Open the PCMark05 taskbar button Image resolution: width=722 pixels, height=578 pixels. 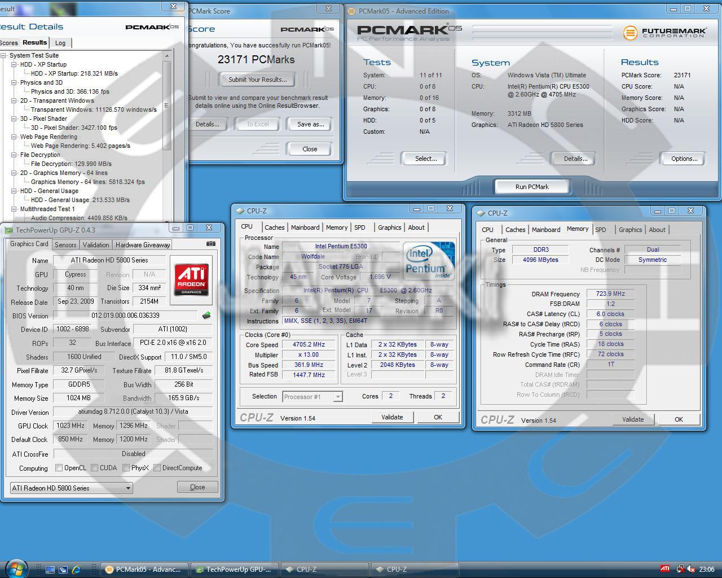[144, 570]
